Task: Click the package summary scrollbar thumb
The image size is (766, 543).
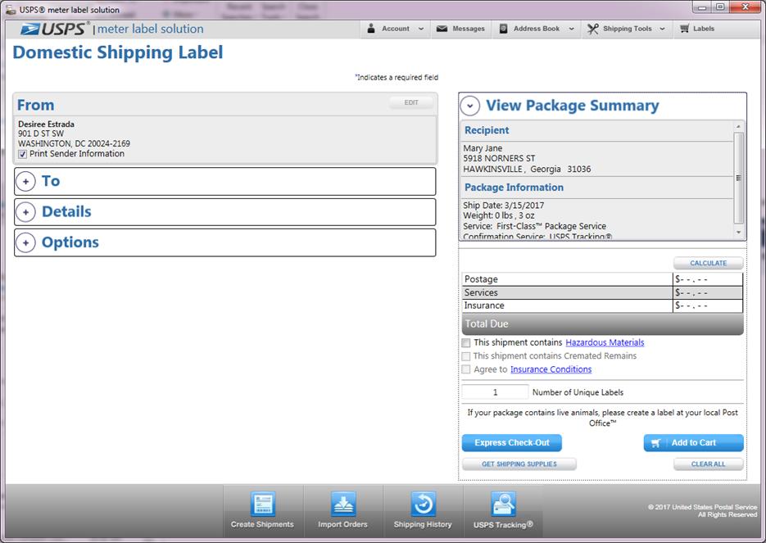Action: coord(739,178)
